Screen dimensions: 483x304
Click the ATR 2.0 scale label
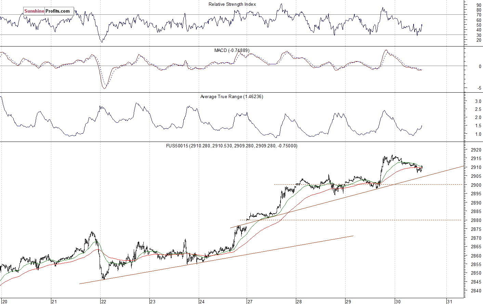click(478, 118)
